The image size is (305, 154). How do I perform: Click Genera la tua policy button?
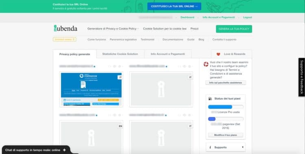[x=234, y=29]
